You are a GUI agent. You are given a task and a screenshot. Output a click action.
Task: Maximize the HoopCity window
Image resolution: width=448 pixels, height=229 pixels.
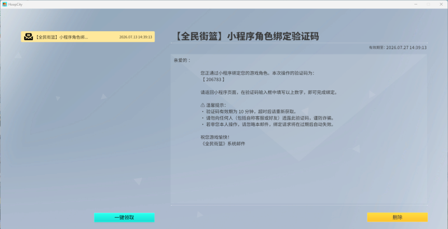(428, 4)
